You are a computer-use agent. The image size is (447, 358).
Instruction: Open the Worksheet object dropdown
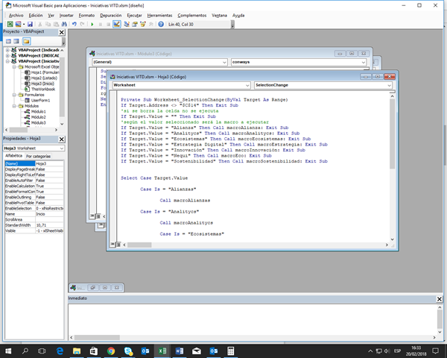pos(247,86)
